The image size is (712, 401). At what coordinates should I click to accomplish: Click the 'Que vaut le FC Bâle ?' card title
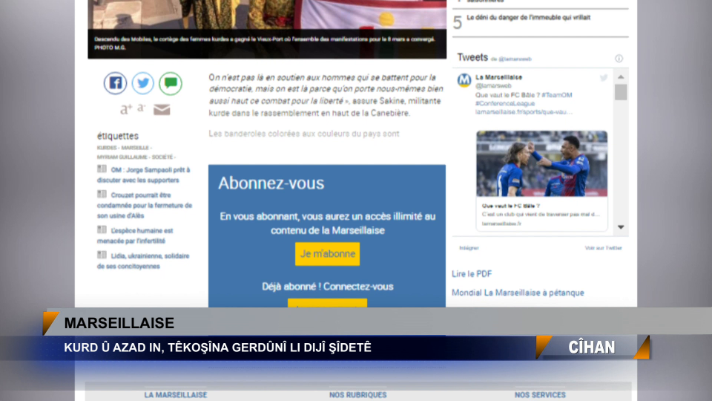coord(511,206)
